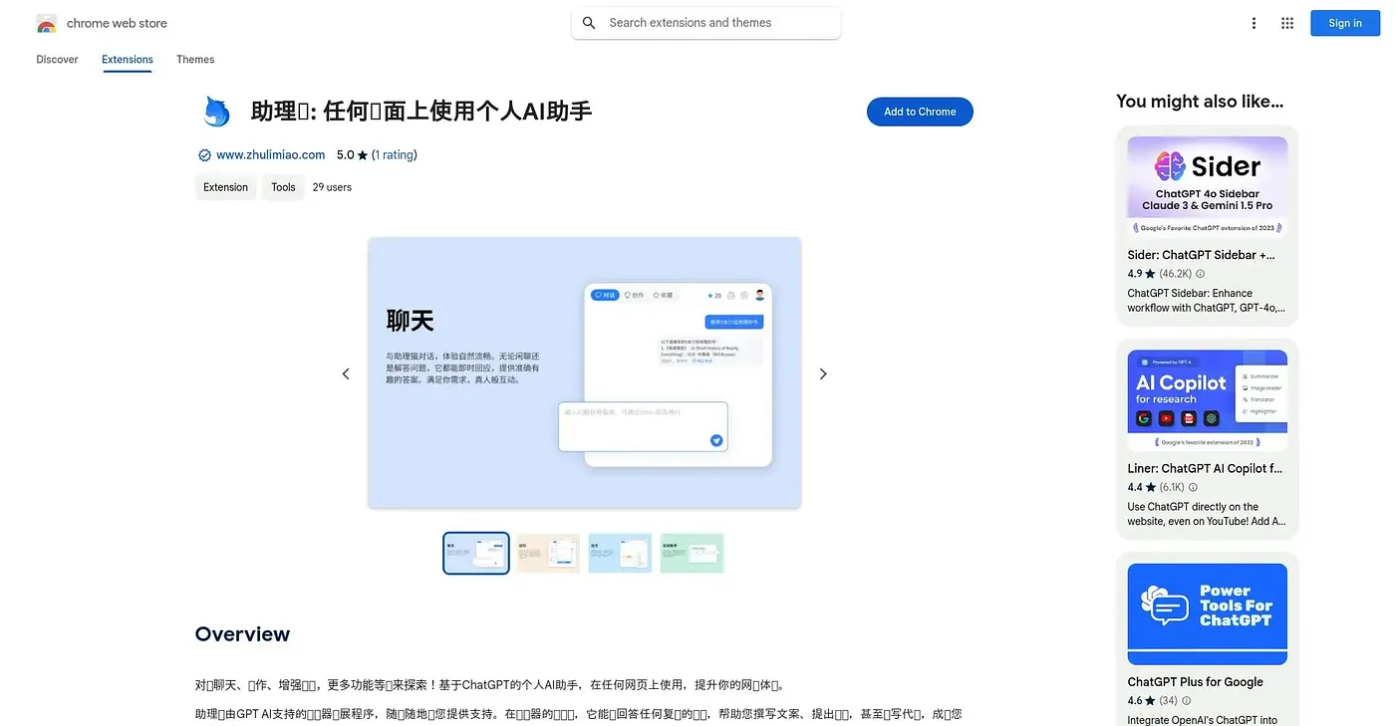This screenshot has width=1395, height=726.
Task: Open the three-dot more options menu
Action: (x=1254, y=23)
